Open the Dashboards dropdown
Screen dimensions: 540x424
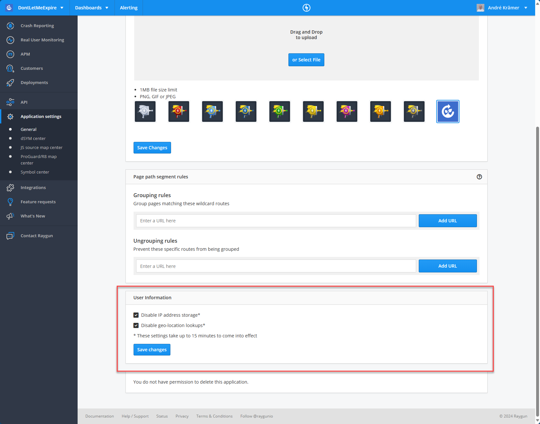pyautogui.click(x=92, y=7)
